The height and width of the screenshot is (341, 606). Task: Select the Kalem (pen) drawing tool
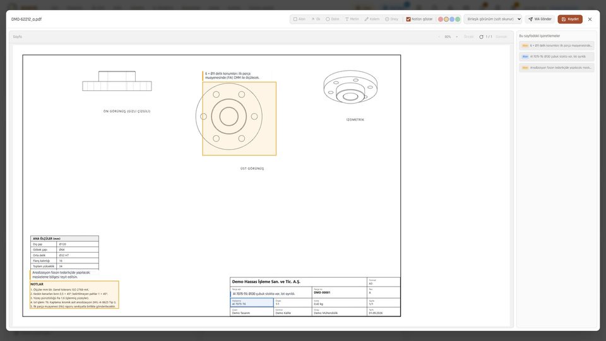tap(372, 19)
